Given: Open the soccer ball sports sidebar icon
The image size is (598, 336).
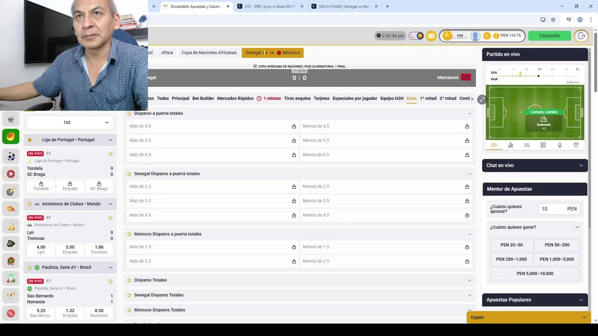Looking at the screenshot, I should coord(11,156).
